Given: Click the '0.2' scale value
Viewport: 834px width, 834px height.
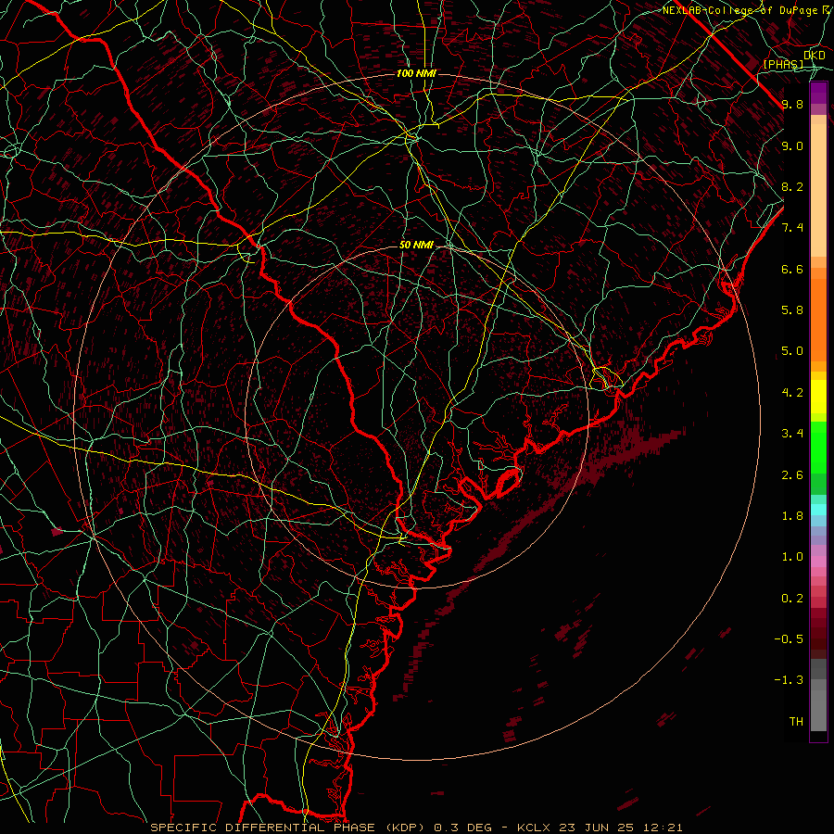Looking at the screenshot, I should (792, 599).
